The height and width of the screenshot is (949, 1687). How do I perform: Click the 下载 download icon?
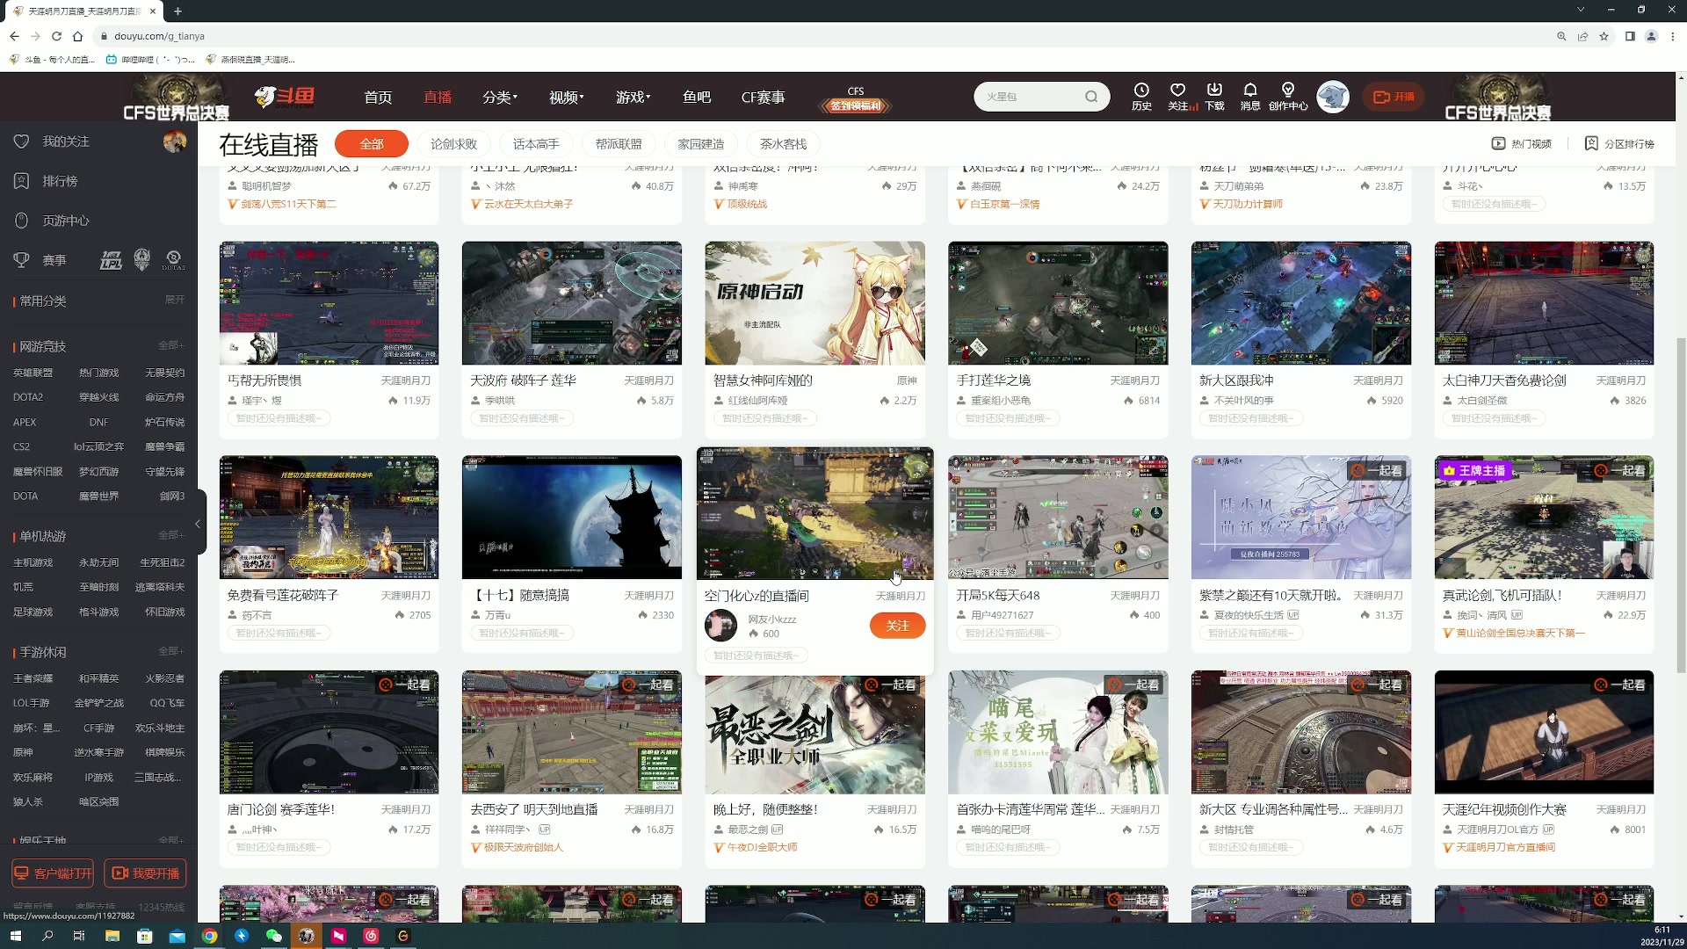(1215, 97)
